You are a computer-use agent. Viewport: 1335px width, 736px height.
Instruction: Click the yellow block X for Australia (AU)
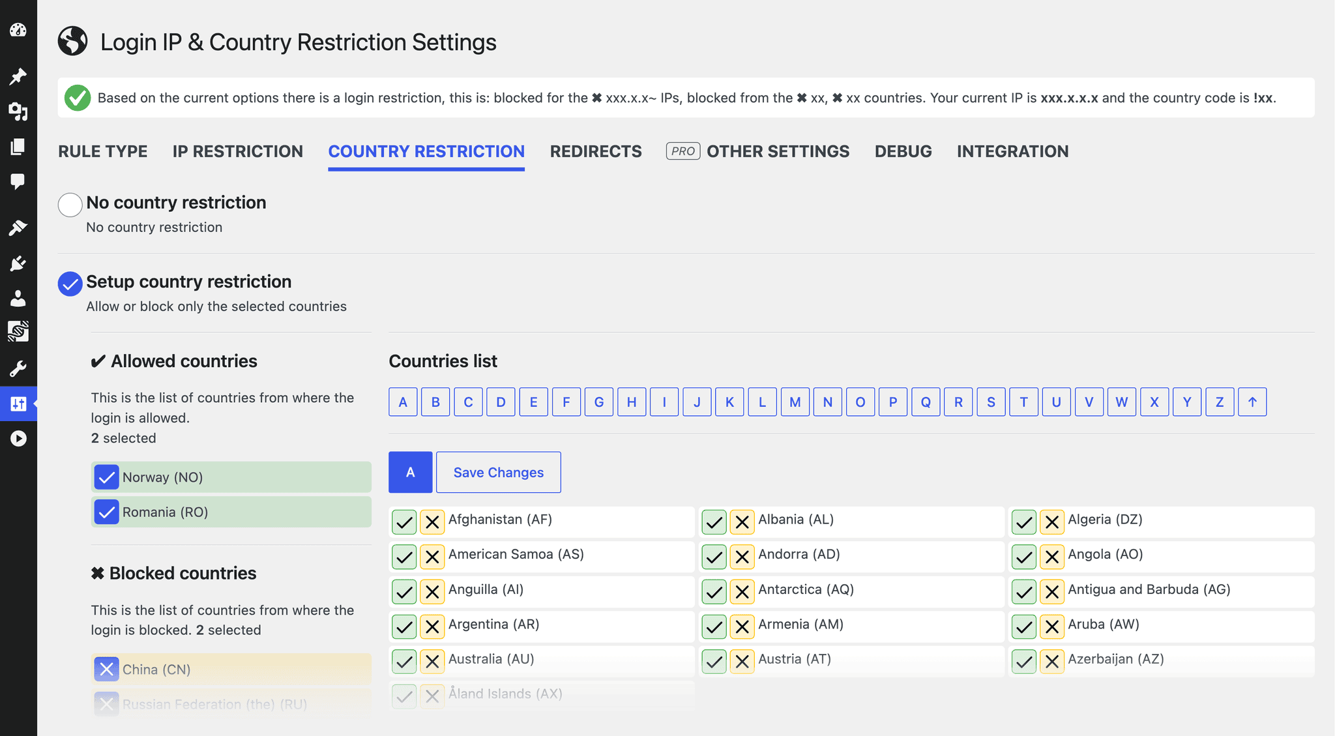click(432, 662)
